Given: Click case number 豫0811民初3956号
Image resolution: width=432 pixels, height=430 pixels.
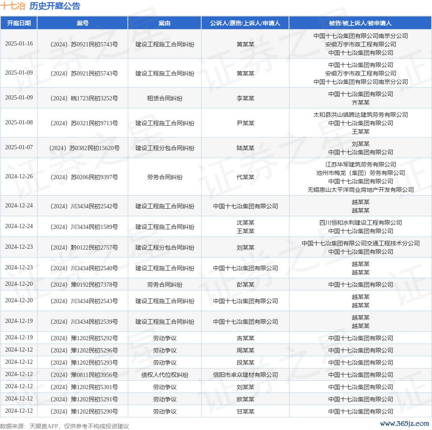Looking at the screenshot, I should [x=84, y=375].
